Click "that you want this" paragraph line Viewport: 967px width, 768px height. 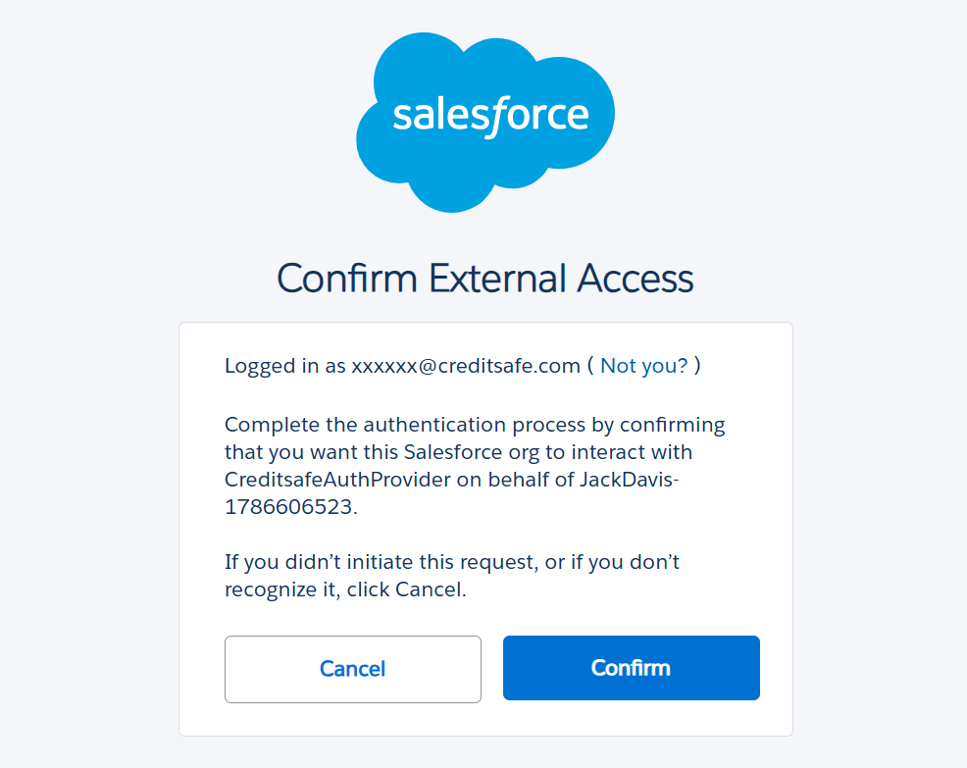click(x=312, y=452)
